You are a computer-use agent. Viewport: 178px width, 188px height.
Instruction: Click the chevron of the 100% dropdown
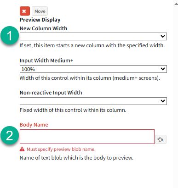coord(163,69)
